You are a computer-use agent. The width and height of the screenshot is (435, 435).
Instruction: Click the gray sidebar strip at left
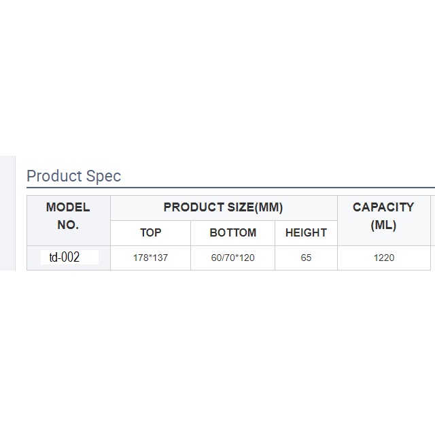coord(7,212)
